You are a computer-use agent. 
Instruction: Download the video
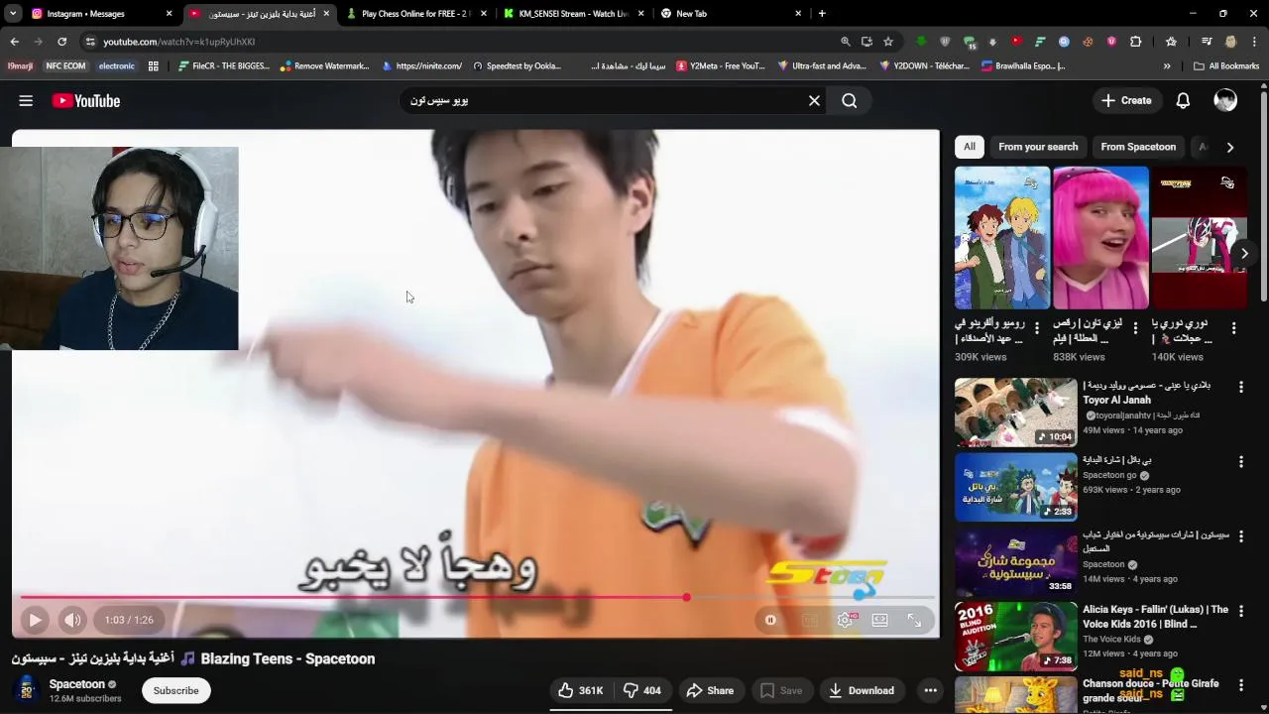[862, 690]
